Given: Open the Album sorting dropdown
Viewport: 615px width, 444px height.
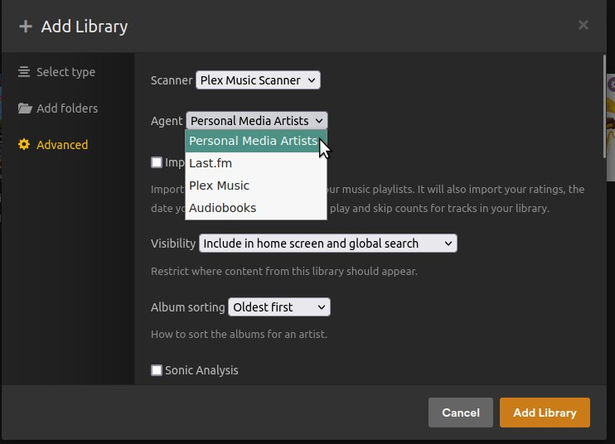Looking at the screenshot, I should (278, 307).
